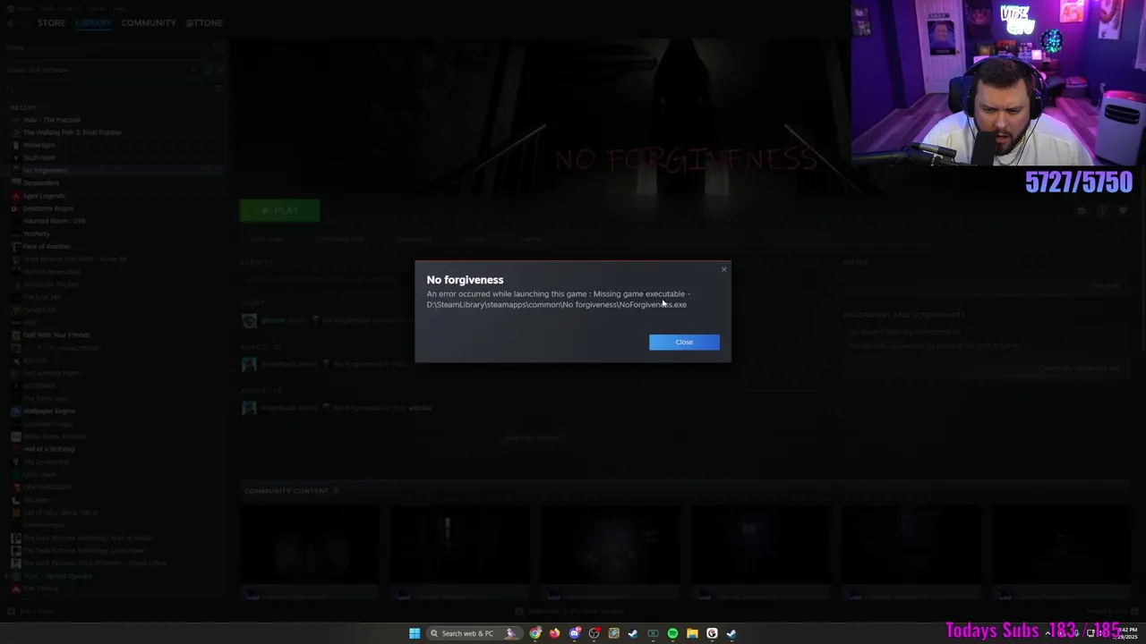The image size is (1146, 644).
Task: Click the Deadzone Rogue game icon
Action: click(15, 208)
